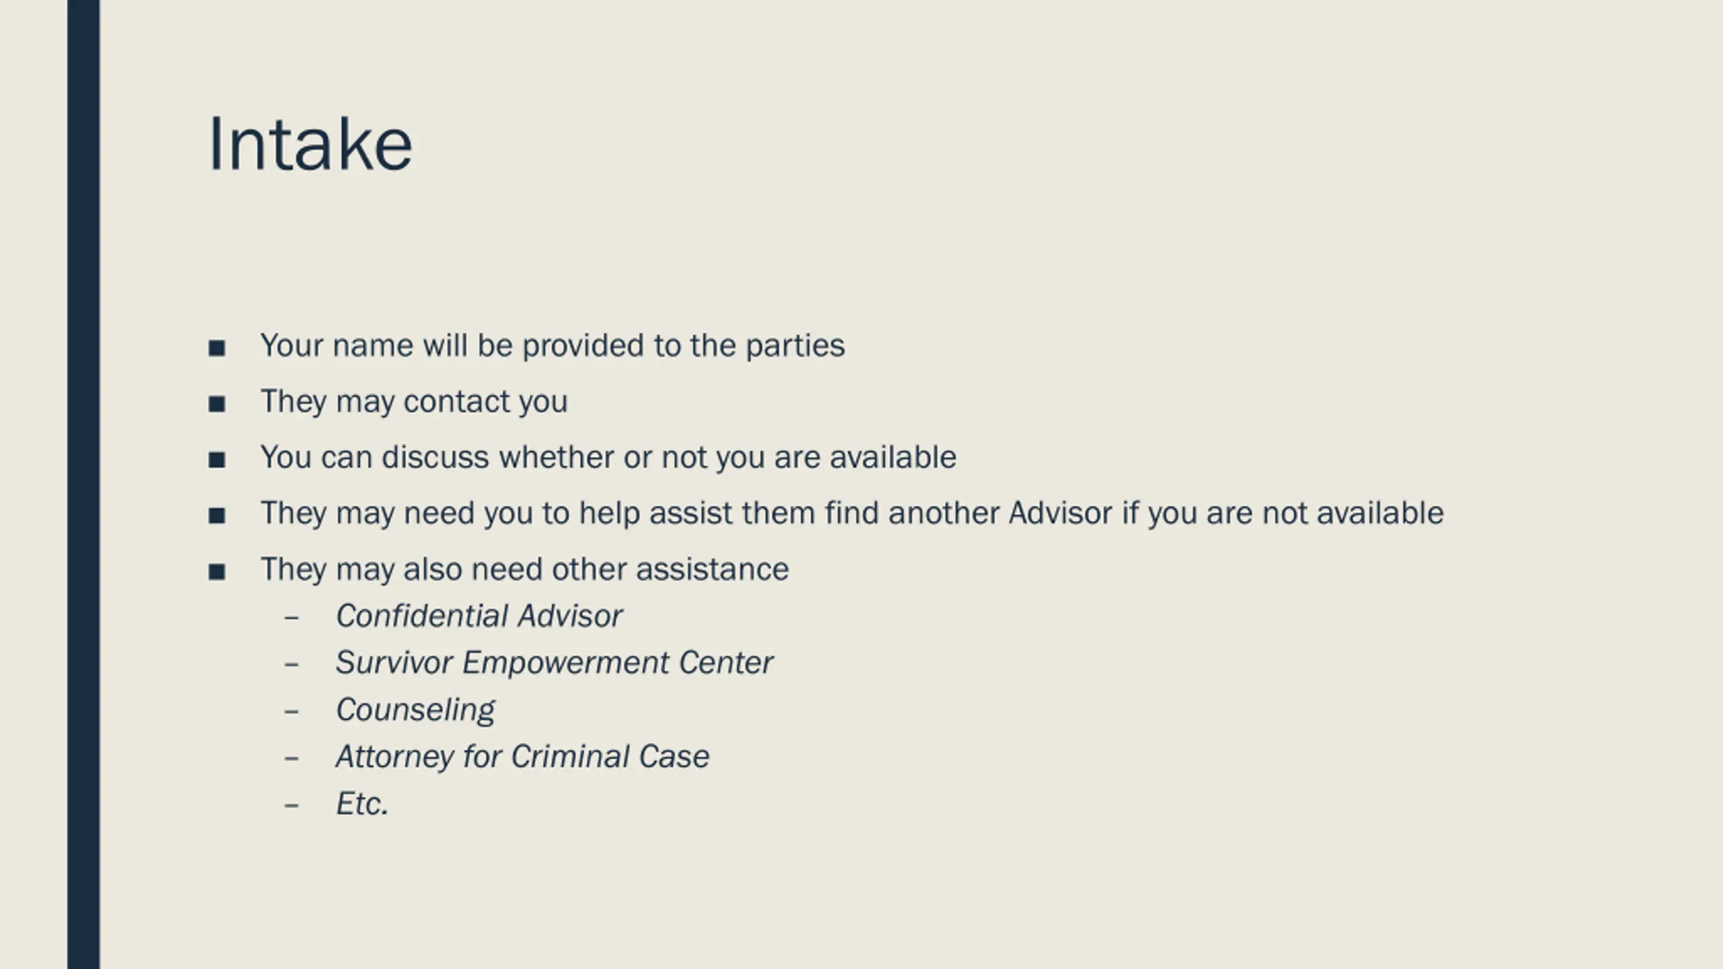
Task: Click 'Your name will be provided to the parties'
Action: [x=552, y=346]
